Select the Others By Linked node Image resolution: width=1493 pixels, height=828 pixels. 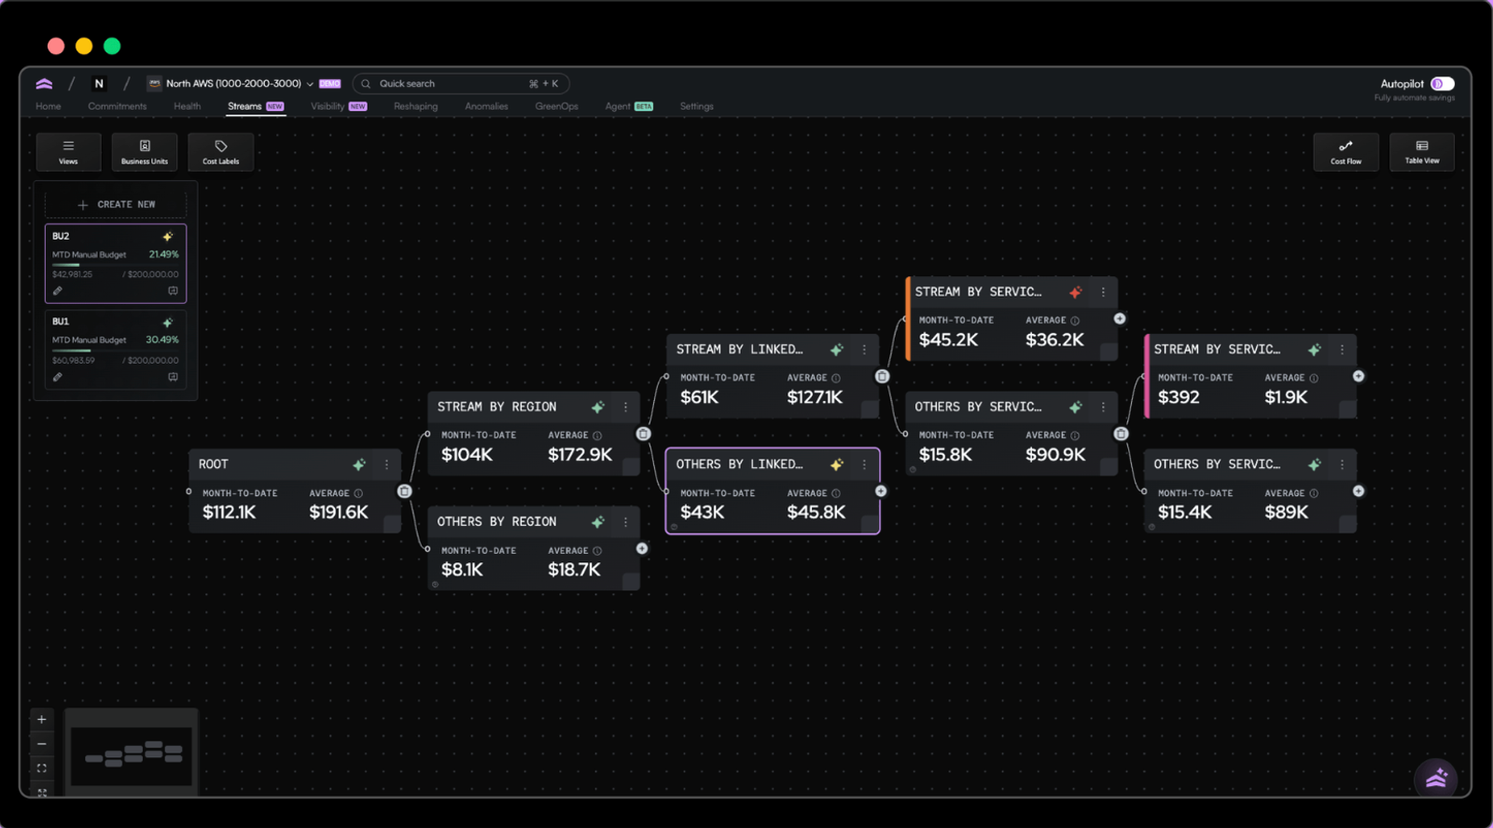773,491
